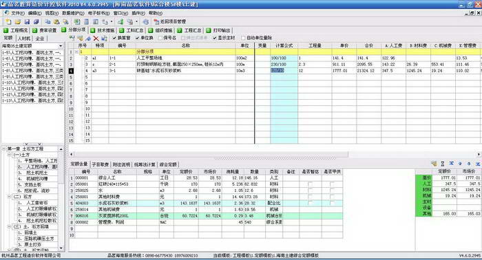Click the 工程概况 green icon tab
The width and height of the screenshot is (482, 260).
point(15,30)
